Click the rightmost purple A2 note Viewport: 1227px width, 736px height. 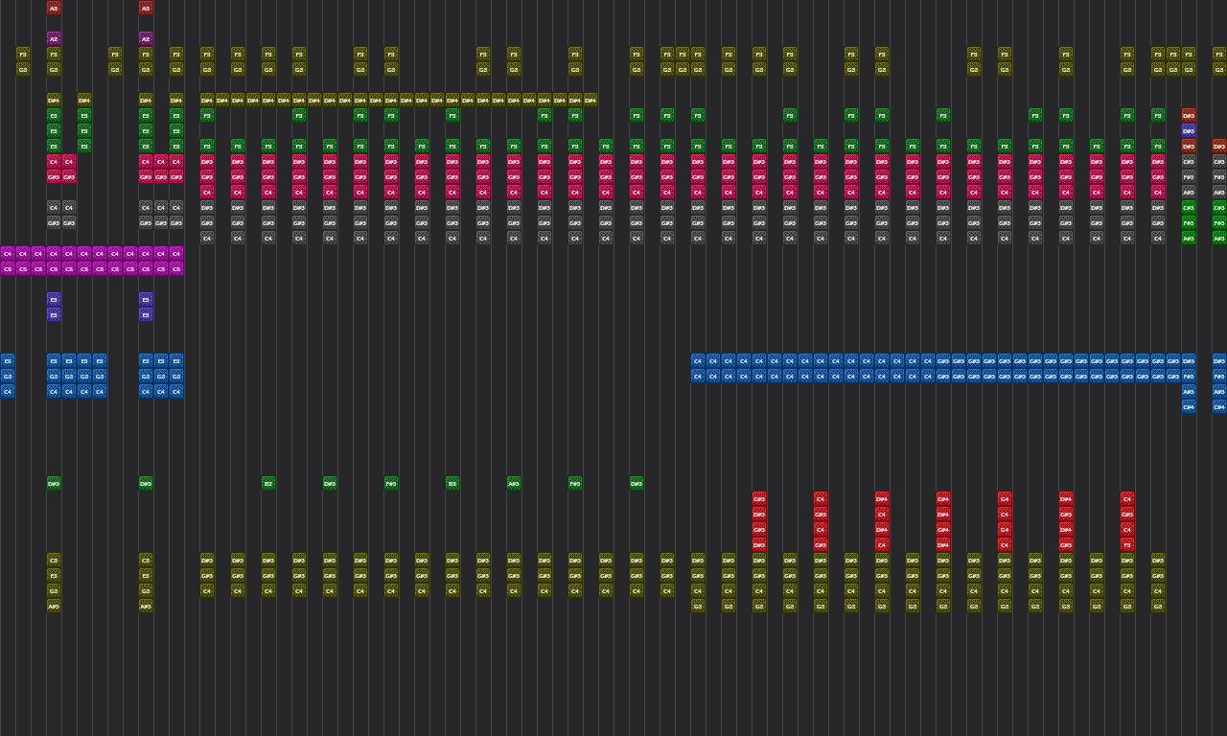pyautogui.click(x=146, y=38)
